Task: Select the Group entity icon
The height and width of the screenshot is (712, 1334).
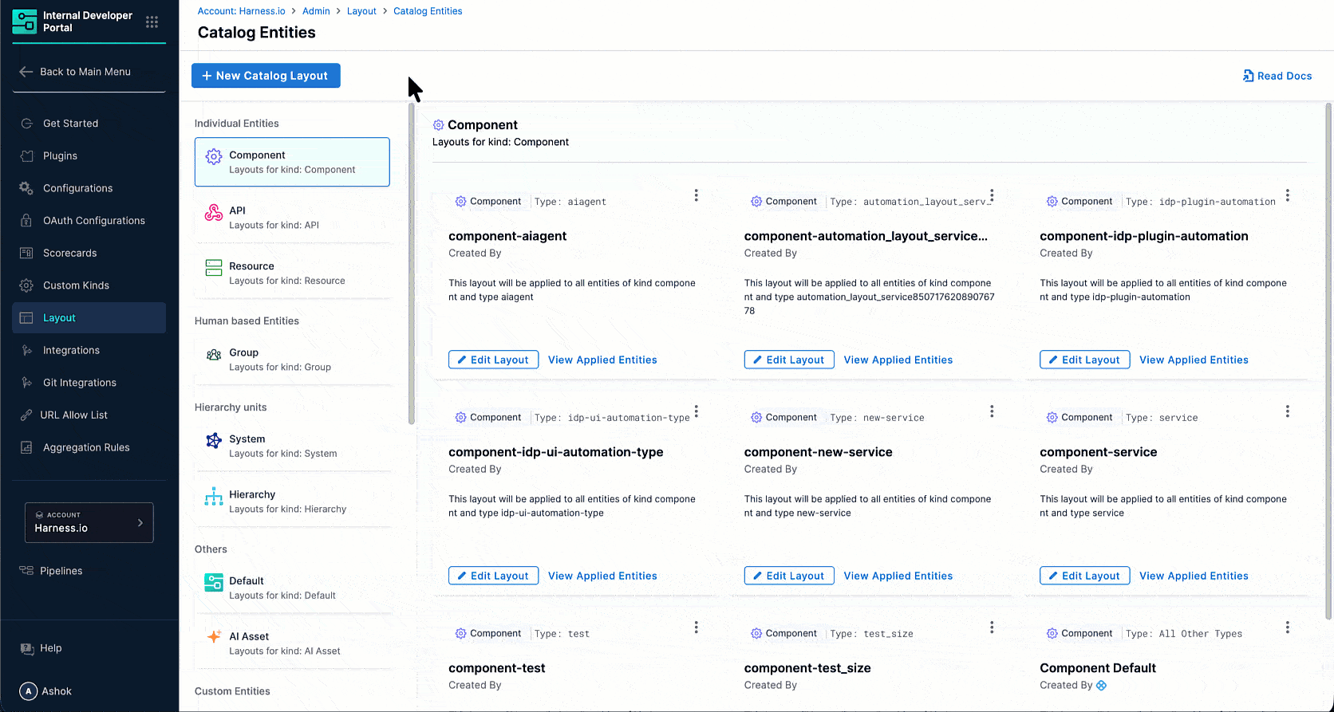Action: [x=214, y=355]
